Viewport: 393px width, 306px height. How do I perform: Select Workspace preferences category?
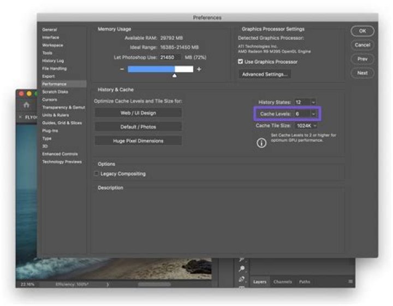(x=52, y=45)
